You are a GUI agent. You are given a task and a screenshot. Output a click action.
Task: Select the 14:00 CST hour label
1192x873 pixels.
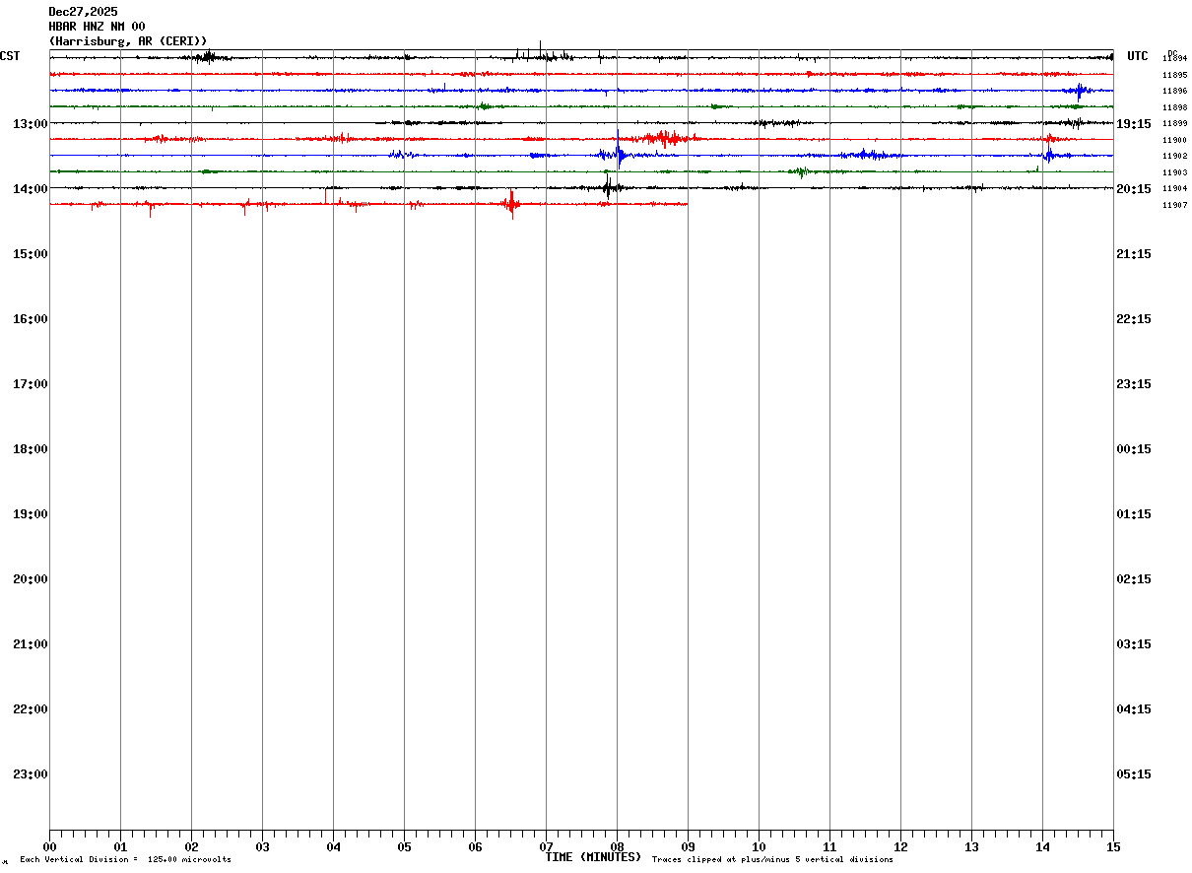31,189
